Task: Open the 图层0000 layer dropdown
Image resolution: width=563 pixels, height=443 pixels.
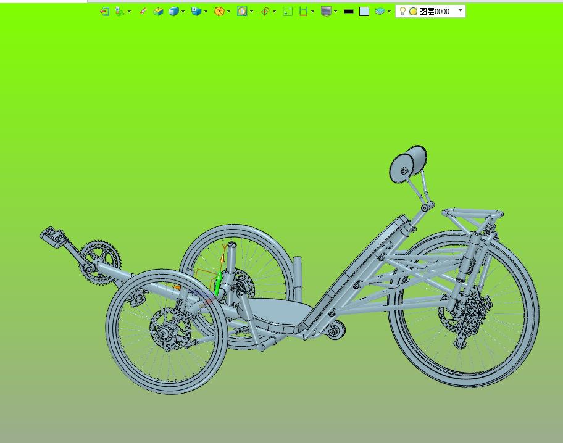Action: (x=460, y=10)
